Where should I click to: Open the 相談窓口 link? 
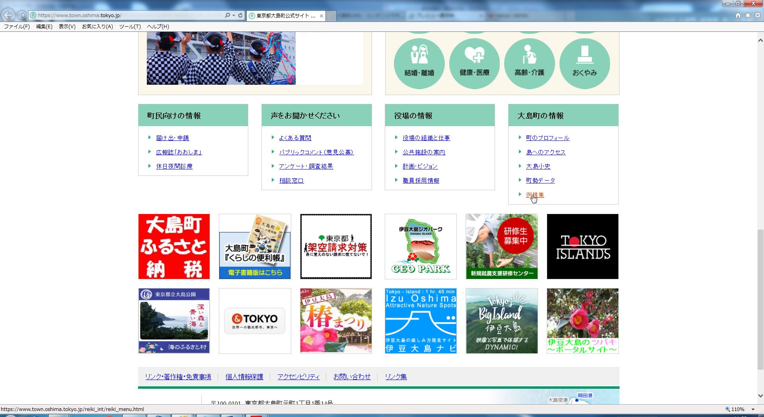(x=291, y=181)
